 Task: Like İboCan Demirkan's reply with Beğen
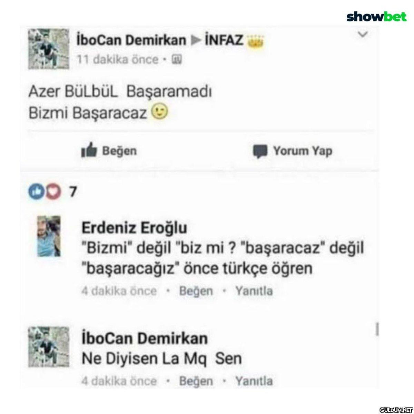click(196, 381)
